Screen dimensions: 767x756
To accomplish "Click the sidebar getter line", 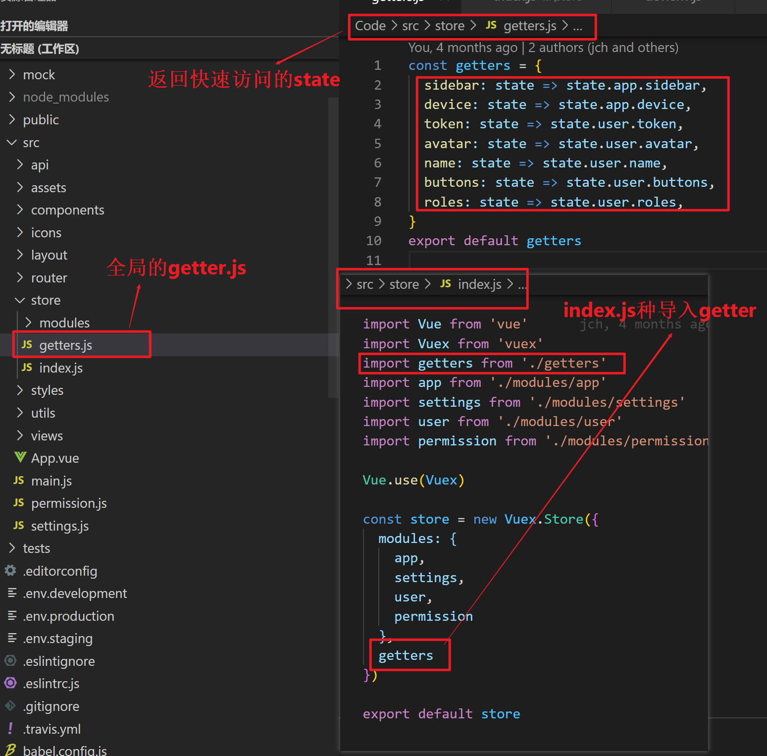I will click(565, 85).
